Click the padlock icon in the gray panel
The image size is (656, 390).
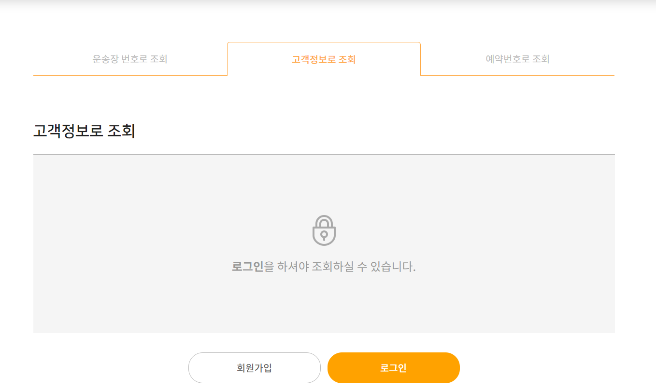point(324,230)
